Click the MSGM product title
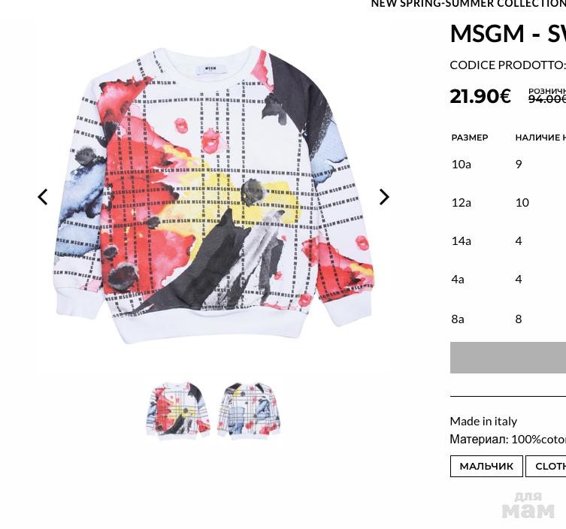The image size is (566, 529). tap(508, 34)
